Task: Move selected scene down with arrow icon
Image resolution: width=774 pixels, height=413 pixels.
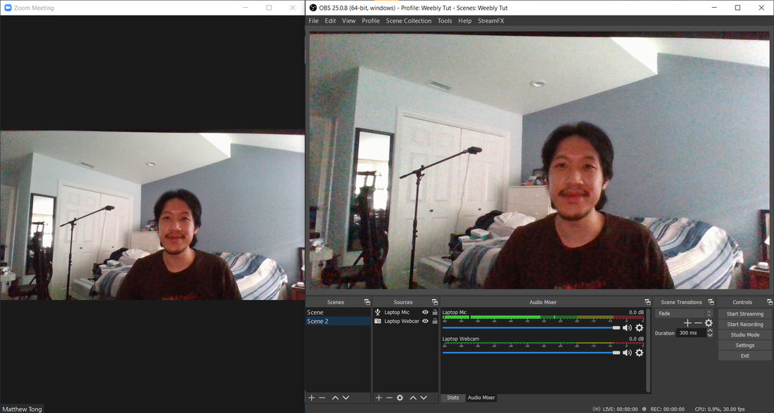Action: click(345, 398)
